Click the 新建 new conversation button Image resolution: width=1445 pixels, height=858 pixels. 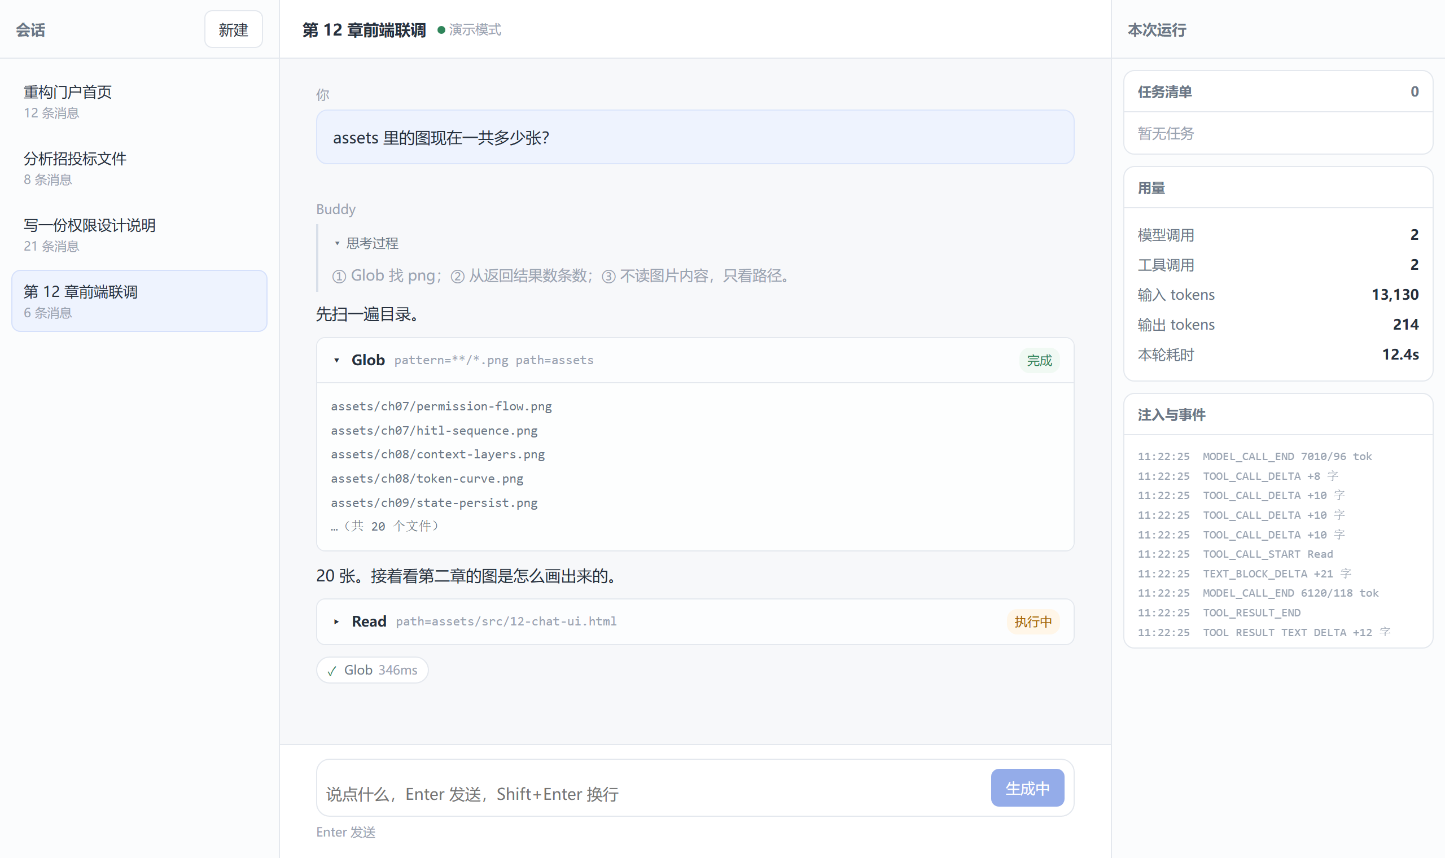tap(233, 29)
